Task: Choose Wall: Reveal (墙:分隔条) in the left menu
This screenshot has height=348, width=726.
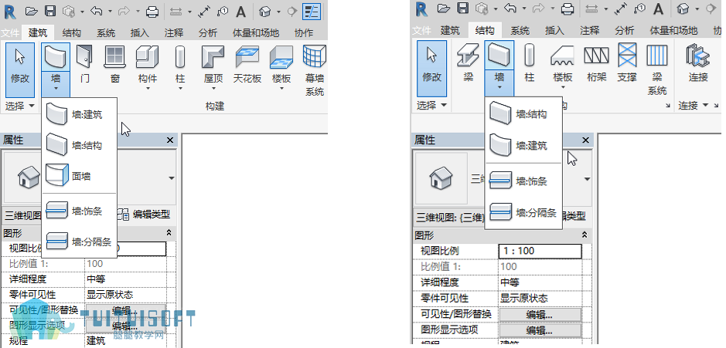Action: (79, 242)
